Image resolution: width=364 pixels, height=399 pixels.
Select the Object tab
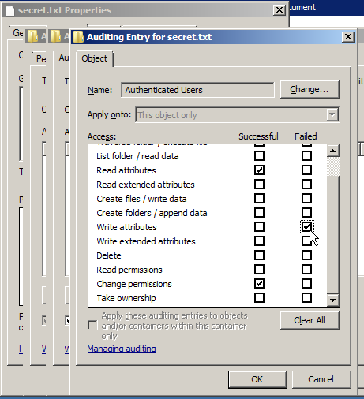pyautogui.click(x=94, y=58)
